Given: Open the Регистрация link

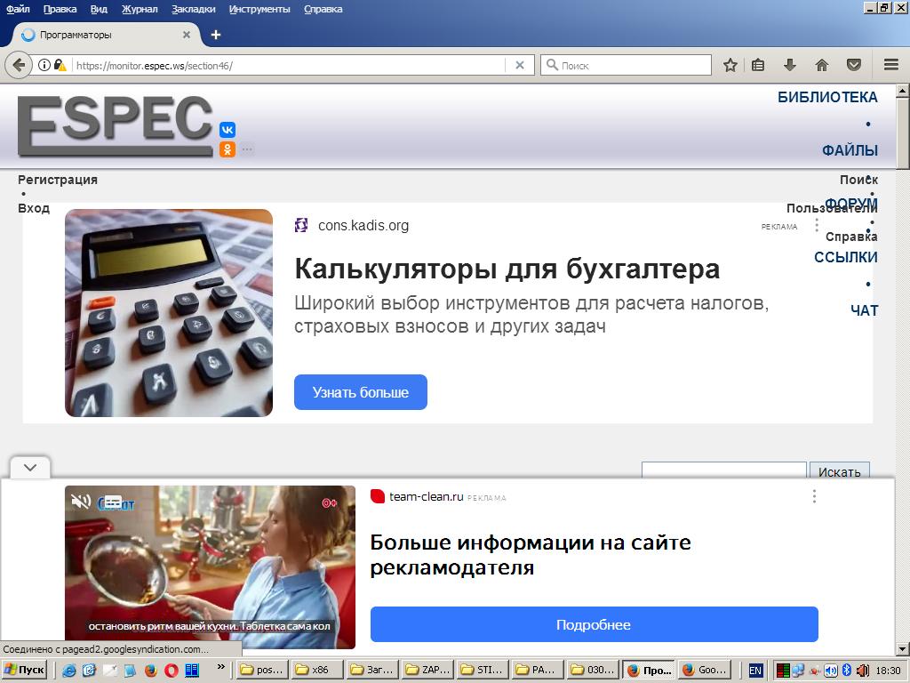Looking at the screenshot, I should (58, 180).
